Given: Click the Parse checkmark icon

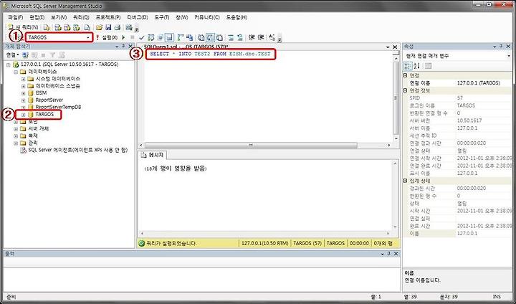Looking at the screenshot, I should point(142,37).
